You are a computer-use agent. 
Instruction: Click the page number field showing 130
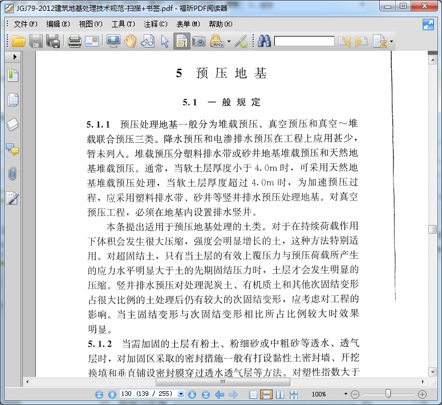click(x=149, y=394)
